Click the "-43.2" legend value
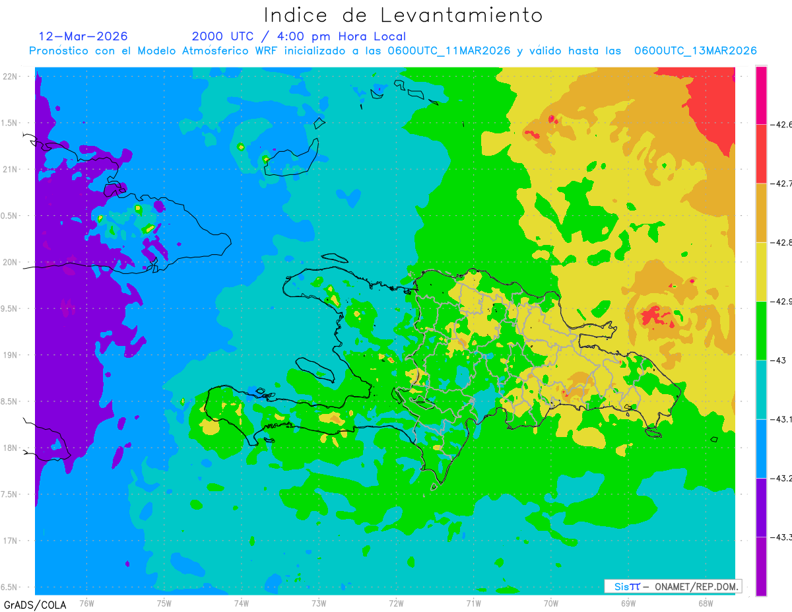 pos(781,478)
